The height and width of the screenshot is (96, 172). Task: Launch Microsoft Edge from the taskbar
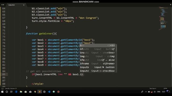[16, 92]
